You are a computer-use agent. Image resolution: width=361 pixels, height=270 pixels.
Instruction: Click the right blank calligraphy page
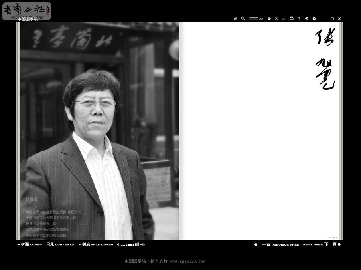[259, 131]
